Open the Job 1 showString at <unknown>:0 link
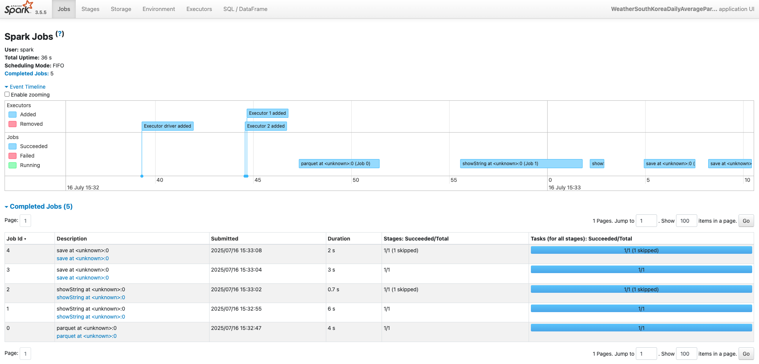 pyautogui.click(x=91, y=317)
